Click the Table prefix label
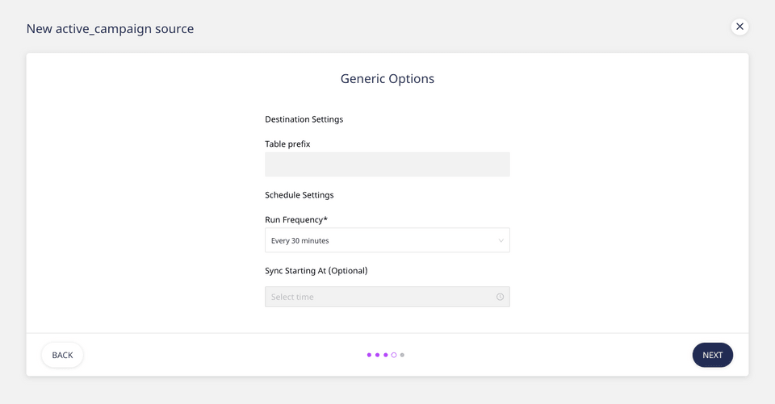The width and height of the screenshot is (775, 404). [287, 144]
